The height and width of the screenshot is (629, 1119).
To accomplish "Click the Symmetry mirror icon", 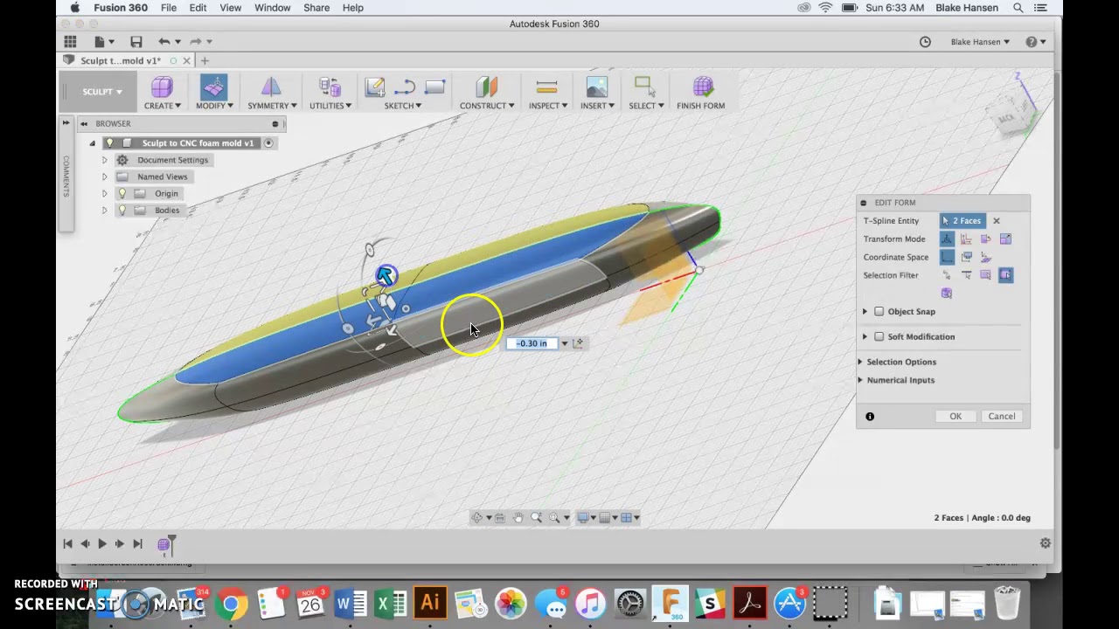I will pos(271,86).
